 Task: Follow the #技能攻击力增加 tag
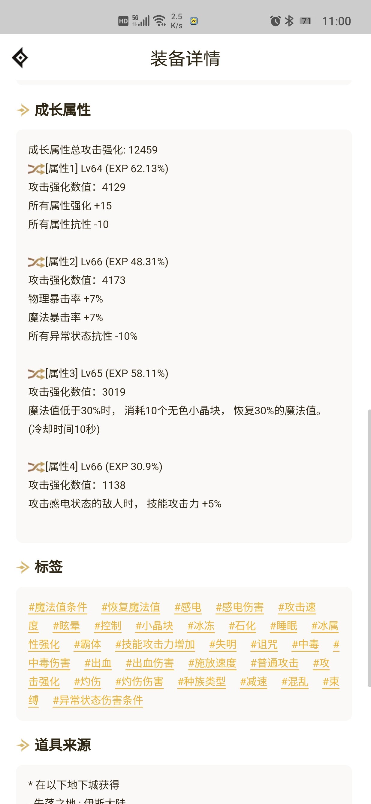tap(155, 644)
